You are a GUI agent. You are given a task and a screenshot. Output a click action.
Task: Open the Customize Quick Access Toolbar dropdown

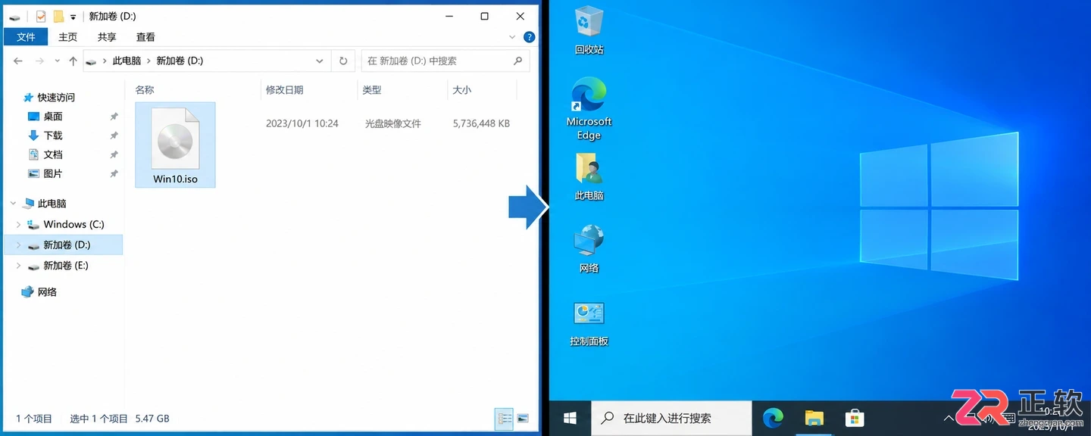pos(73,17)
